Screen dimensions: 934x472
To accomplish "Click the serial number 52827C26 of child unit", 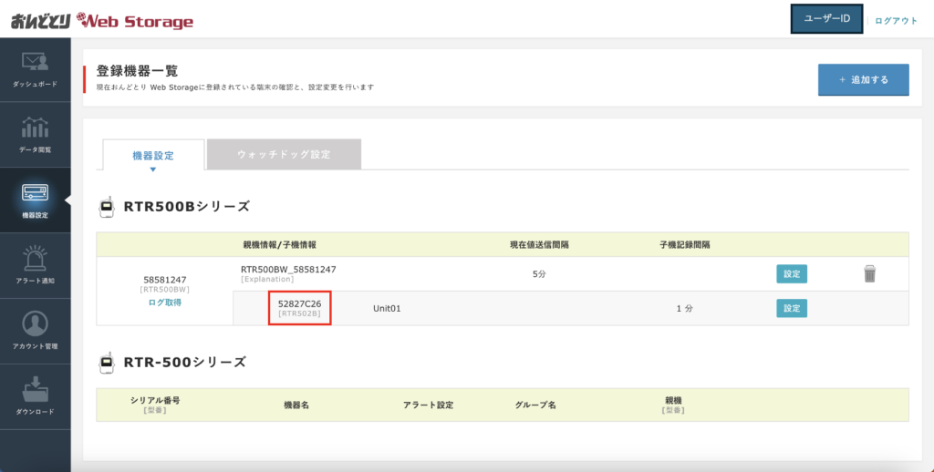I will tap(299, 303).
